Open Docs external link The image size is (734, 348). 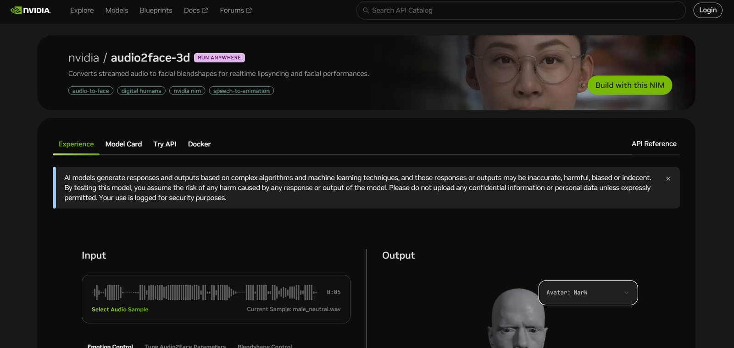pyautogui.click(x=195, y=10)
